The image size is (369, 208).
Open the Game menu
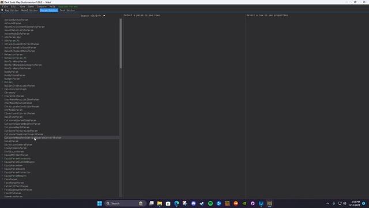click(x=31, y=6)
